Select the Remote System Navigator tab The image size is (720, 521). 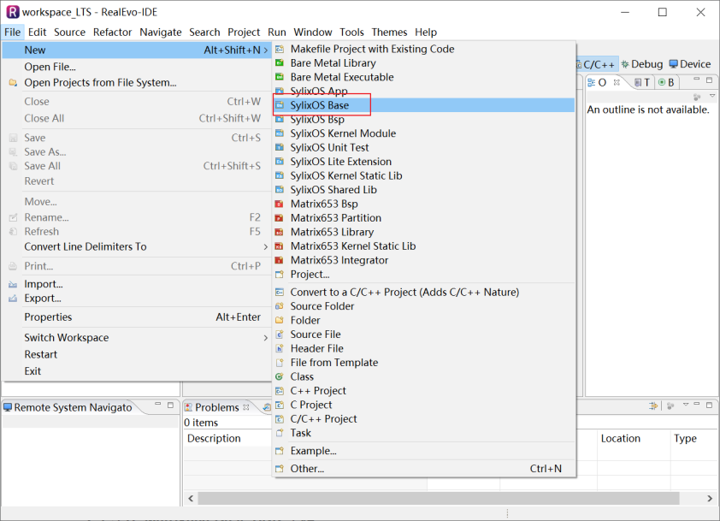tap(68, 407)
